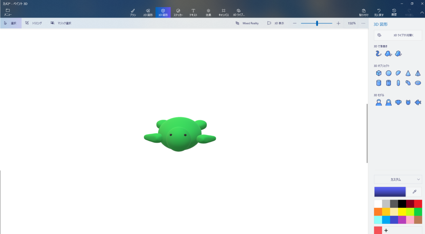Select the ブラシ (Brushes) tool tab
The width and height of the screenshot is (425, 234).
coord(133,12)
